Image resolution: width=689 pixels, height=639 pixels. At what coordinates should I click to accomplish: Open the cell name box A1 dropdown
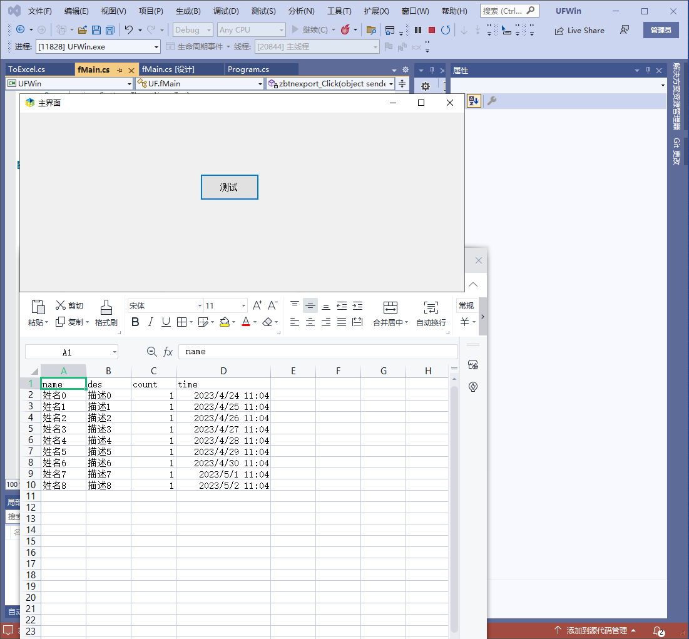tap(115, 352)
